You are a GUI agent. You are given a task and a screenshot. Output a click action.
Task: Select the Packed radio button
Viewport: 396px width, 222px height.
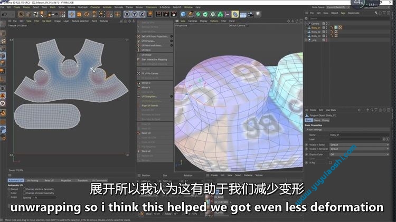coord(9,189)
